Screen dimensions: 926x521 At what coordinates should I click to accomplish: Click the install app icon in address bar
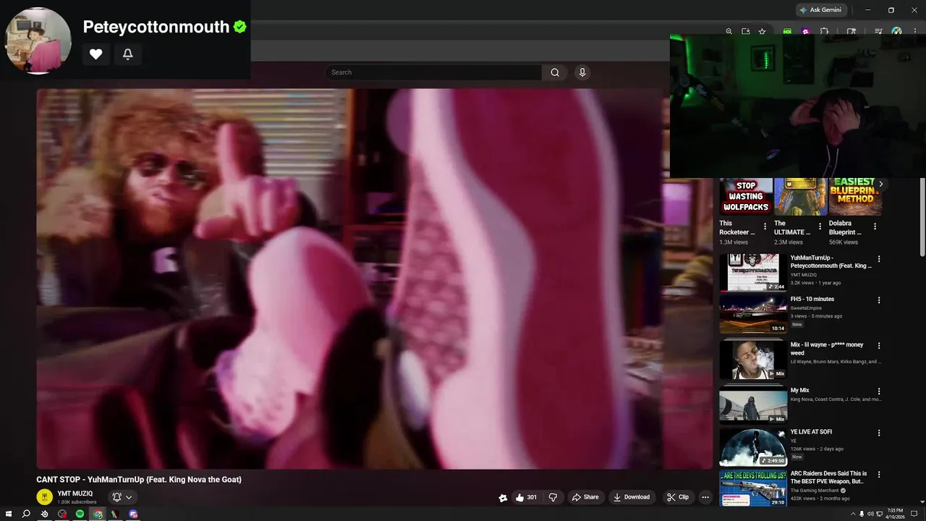pyautogui.click(x=746, y=32)
